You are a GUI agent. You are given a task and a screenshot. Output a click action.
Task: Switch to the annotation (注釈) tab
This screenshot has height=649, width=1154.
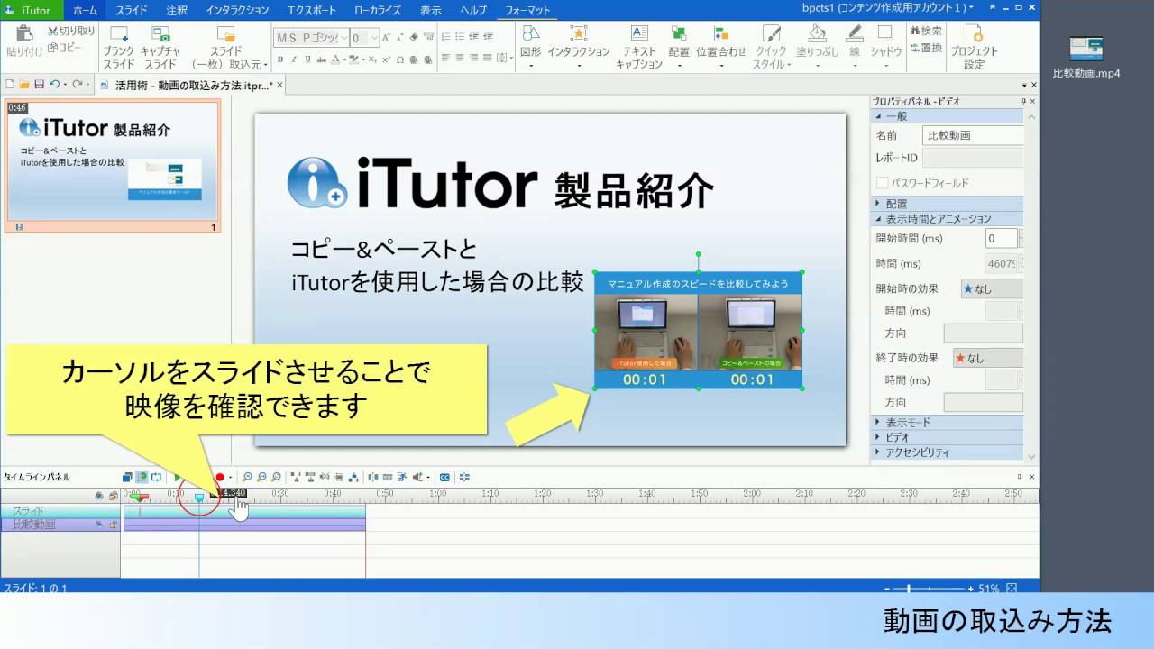(x=177, y=11)
